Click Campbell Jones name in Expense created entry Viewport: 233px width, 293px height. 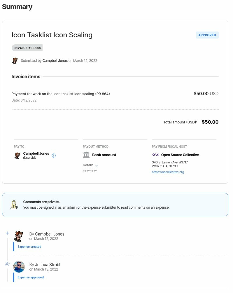tap(50, 234)
